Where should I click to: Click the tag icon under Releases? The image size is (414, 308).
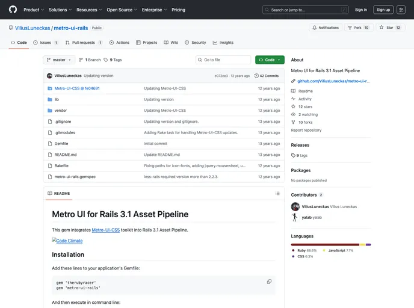coord(293,155)
